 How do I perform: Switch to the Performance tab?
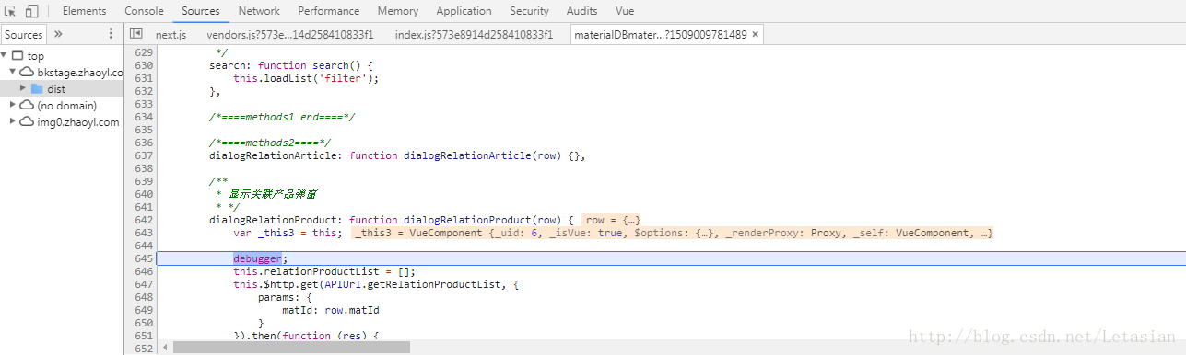point(329,11)
